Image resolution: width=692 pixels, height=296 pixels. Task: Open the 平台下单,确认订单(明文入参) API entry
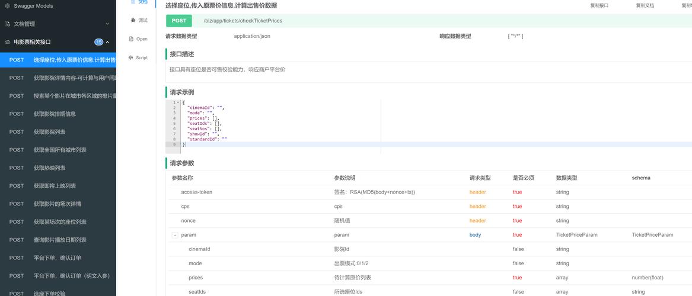(x=58, y=276)
